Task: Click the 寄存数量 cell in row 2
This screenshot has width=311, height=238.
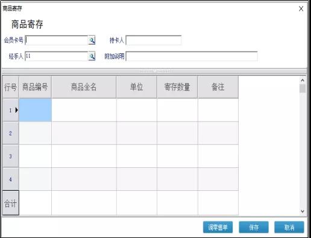Action: (177, 133)
